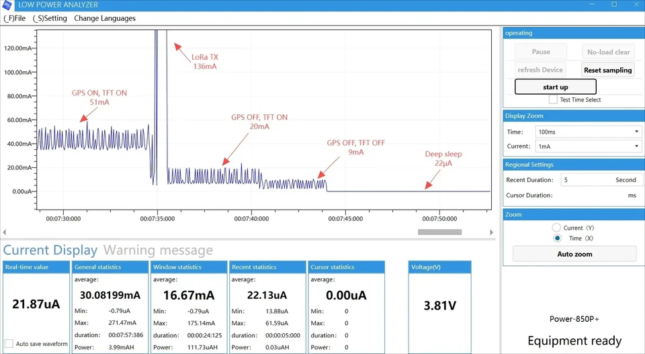Check the Auto save waveform box
This screenshot has height=354, width=645.
9,344
